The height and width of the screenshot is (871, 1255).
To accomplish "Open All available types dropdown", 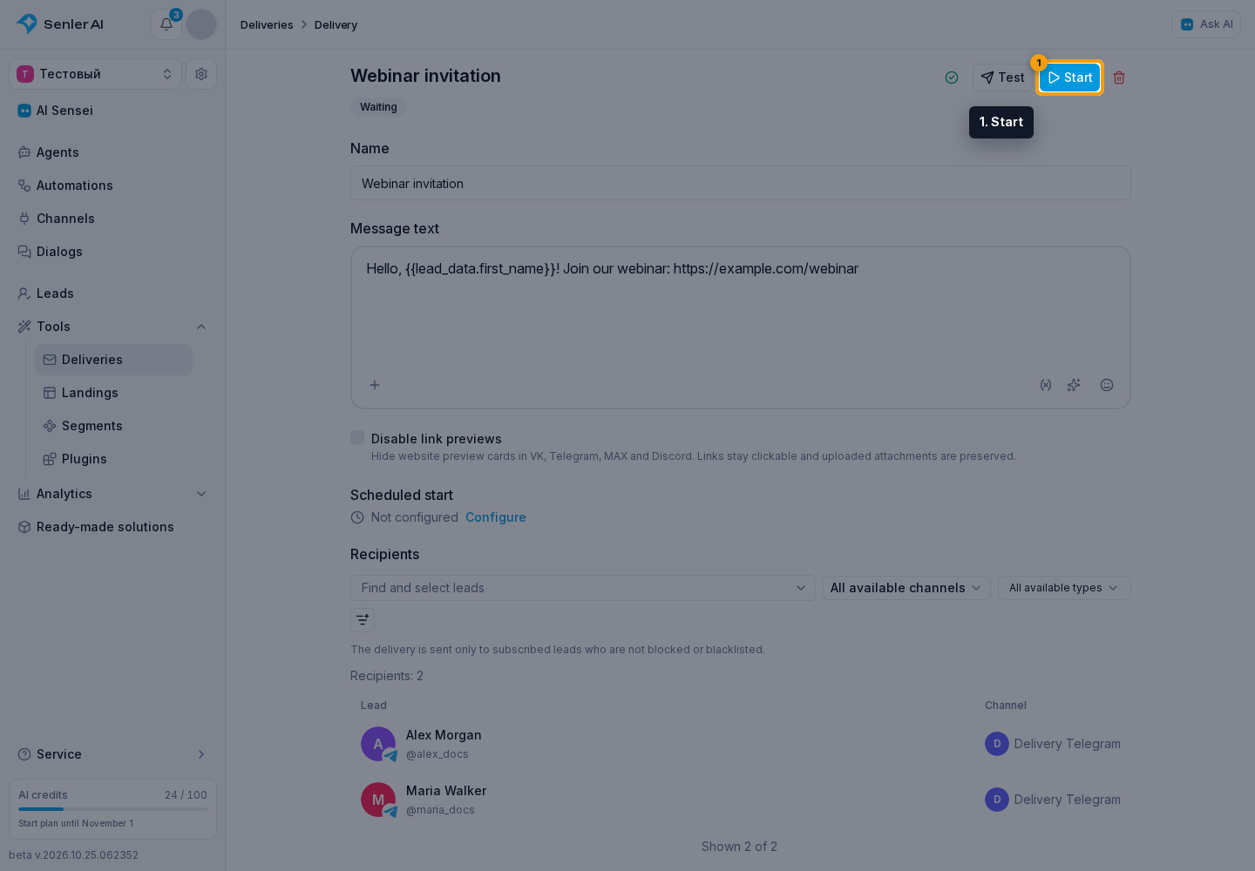I will tap(1064, 588).
